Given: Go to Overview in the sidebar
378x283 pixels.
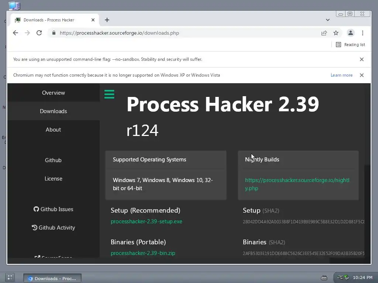Looking at the screenshot, I should 53,92.
